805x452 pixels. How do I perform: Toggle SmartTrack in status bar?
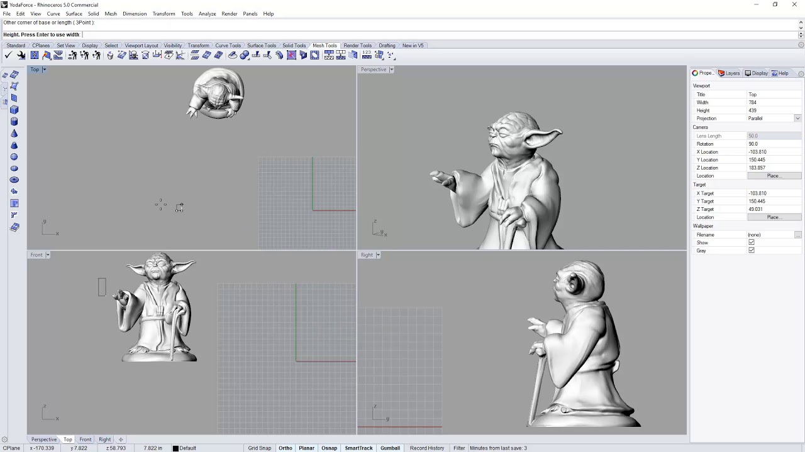358,448
